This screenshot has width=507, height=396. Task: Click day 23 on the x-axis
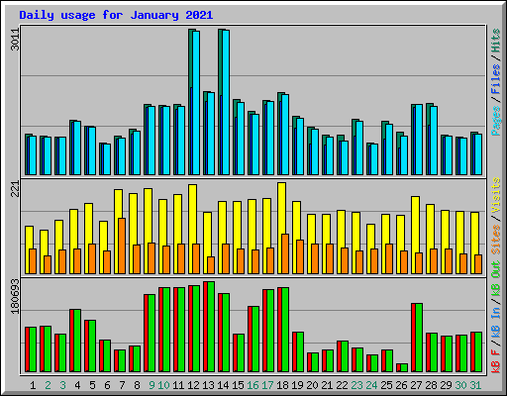click(356, 385)
